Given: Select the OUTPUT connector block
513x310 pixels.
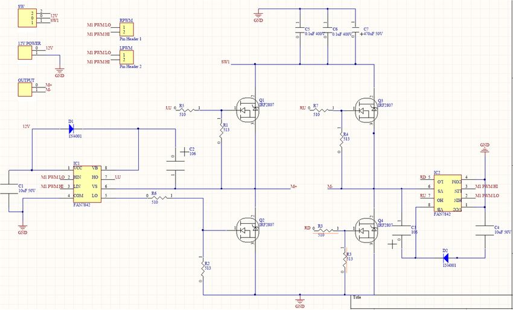Looking at the screenshot, I should click(25, 89).
